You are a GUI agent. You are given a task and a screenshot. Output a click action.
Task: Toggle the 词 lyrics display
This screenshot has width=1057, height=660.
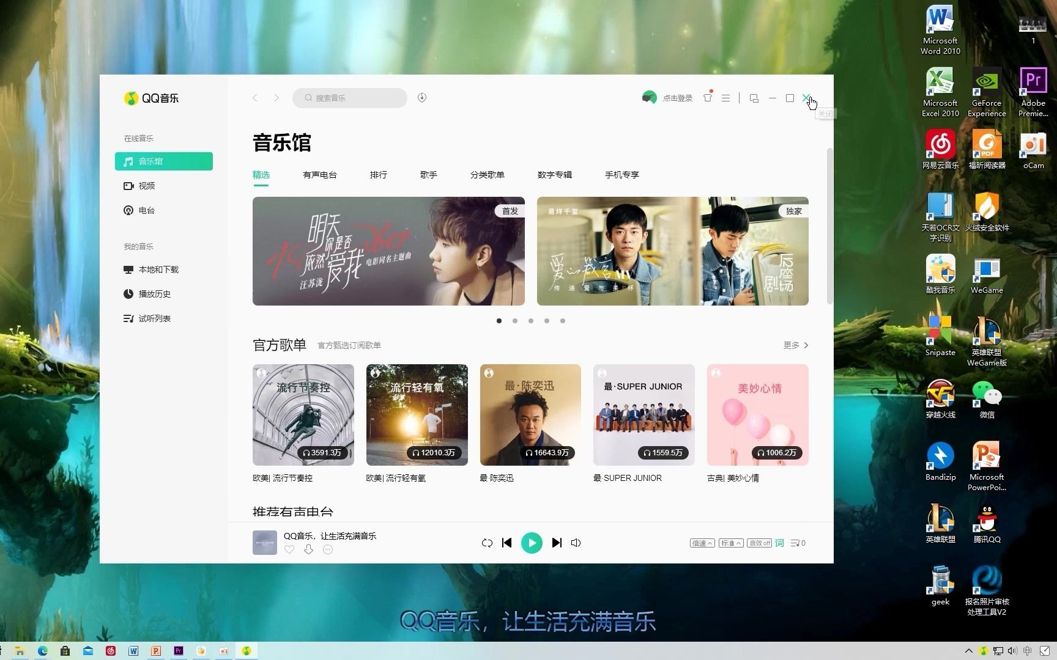(779, 543)
